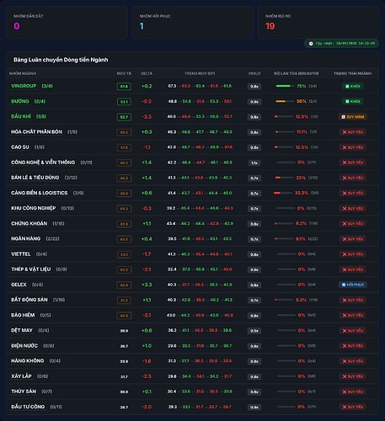Viewport: 385px width, 421px height.
Task: Click the -3.3 delta value for DẦU KHÍ
Action: pos(147,117)
